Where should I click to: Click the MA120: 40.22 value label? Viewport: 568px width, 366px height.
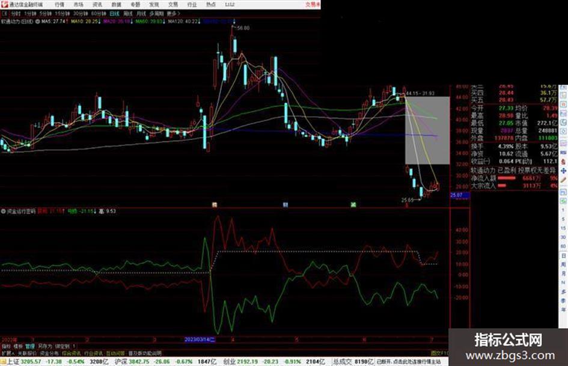[183, 22]
